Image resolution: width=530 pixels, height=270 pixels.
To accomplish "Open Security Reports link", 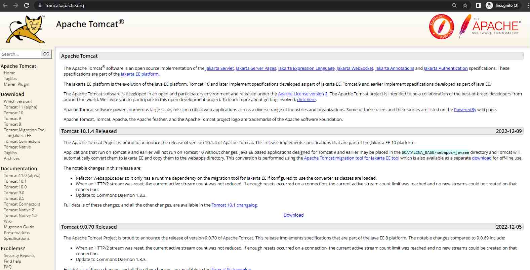I will (19, 256).
